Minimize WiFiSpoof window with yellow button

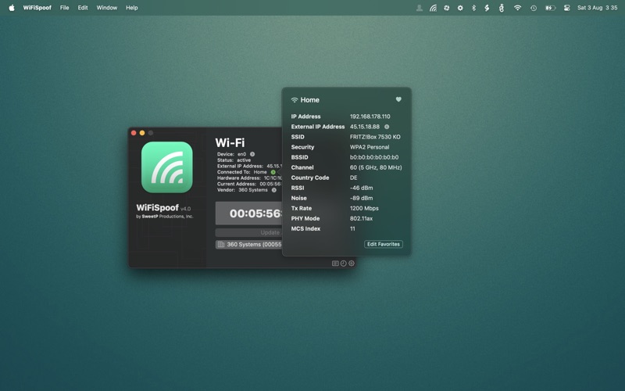[142, 133]
